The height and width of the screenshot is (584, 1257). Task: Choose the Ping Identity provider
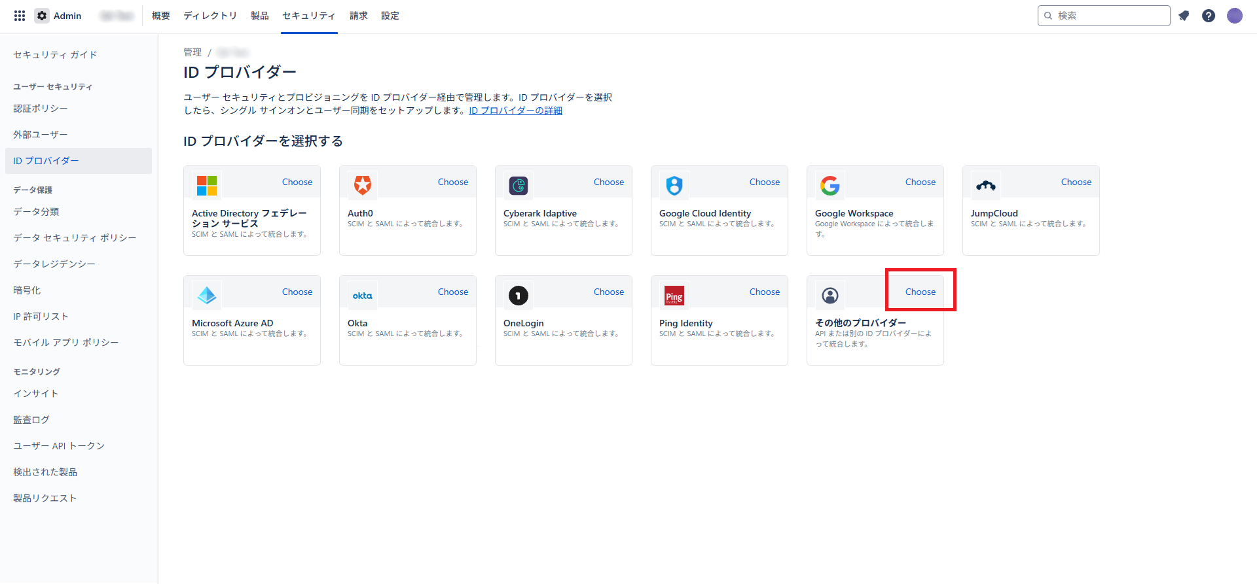point(765,292)
